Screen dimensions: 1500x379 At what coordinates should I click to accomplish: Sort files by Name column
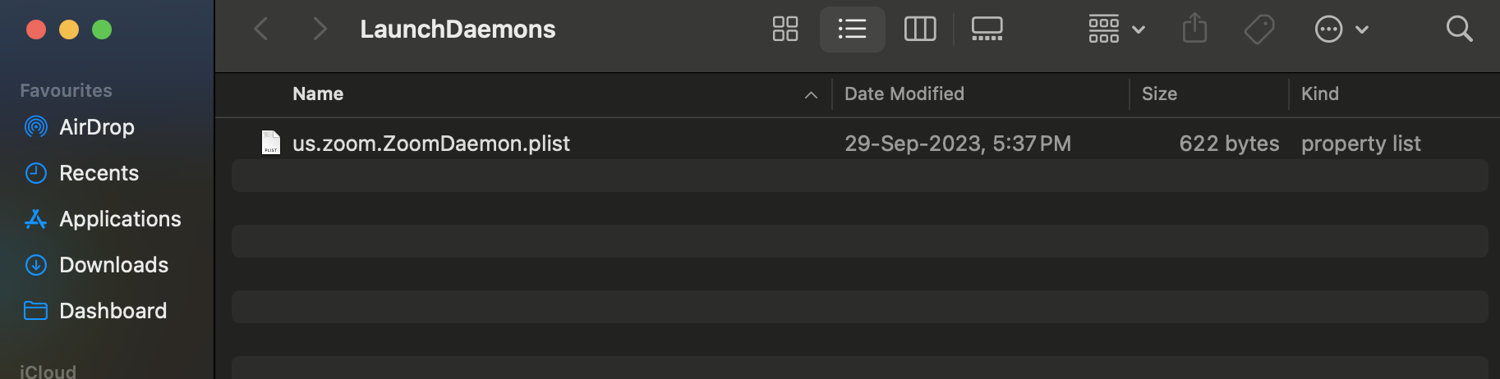[x=318, y=94]
